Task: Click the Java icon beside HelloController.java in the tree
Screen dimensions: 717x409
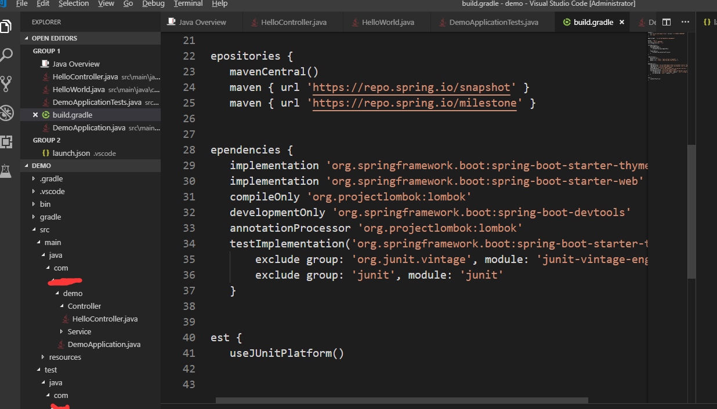Action: [x=66, y=319]
